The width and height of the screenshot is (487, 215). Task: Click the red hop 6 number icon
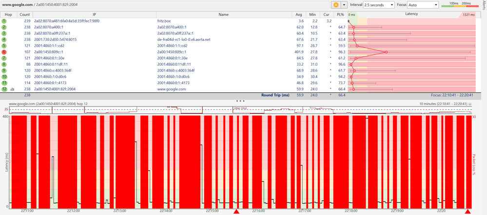(x=4, y=52)
